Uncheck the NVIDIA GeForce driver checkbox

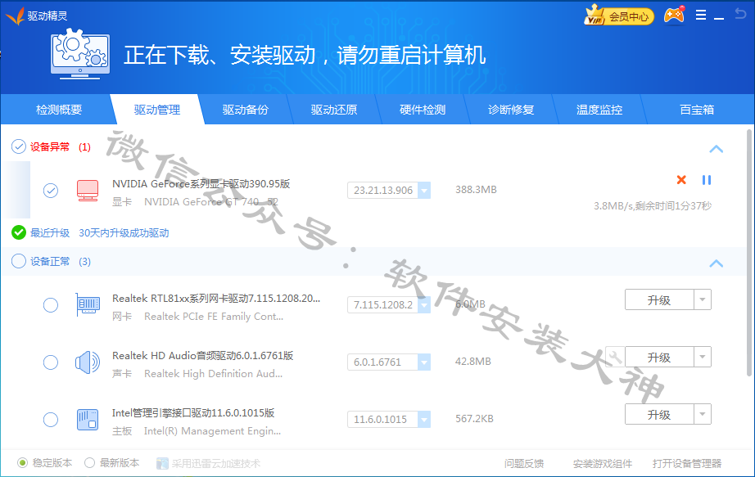[51, 191]
